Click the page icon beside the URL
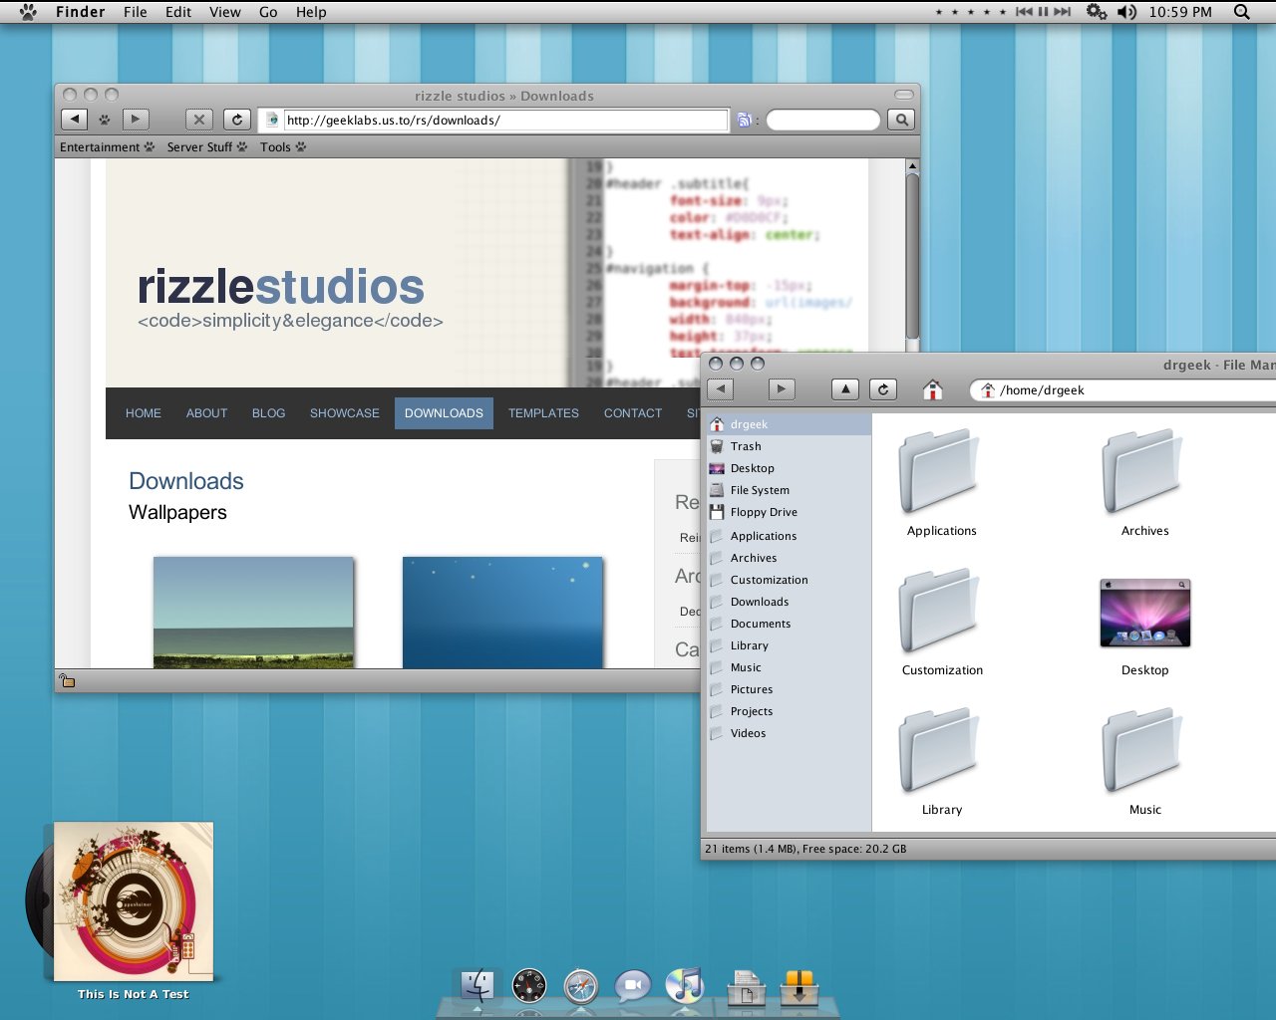 click(x=272, y=120)
